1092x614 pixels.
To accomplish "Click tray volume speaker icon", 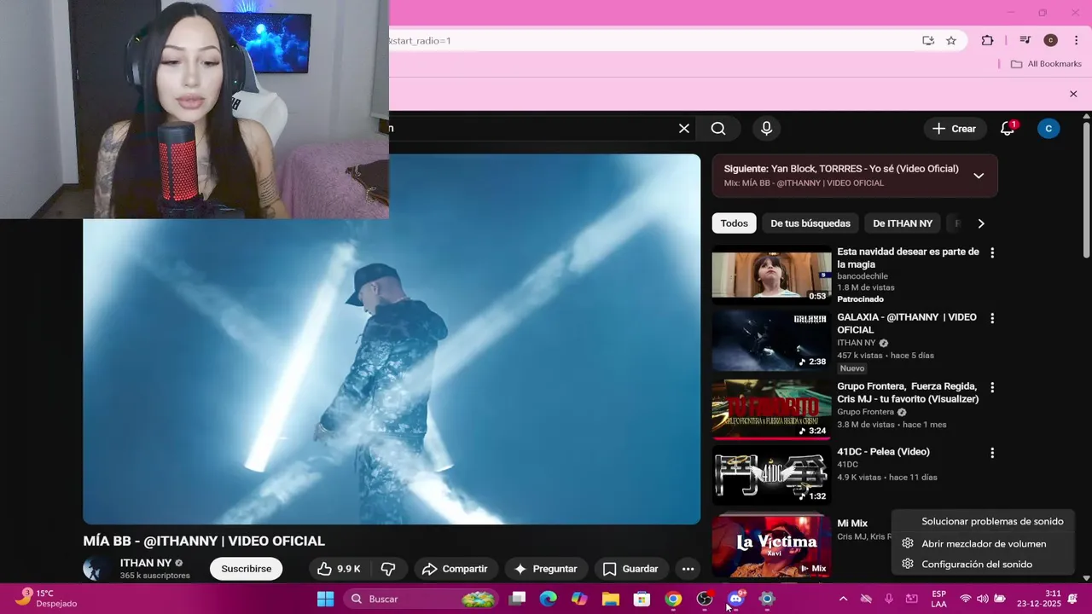I will 983,599.
